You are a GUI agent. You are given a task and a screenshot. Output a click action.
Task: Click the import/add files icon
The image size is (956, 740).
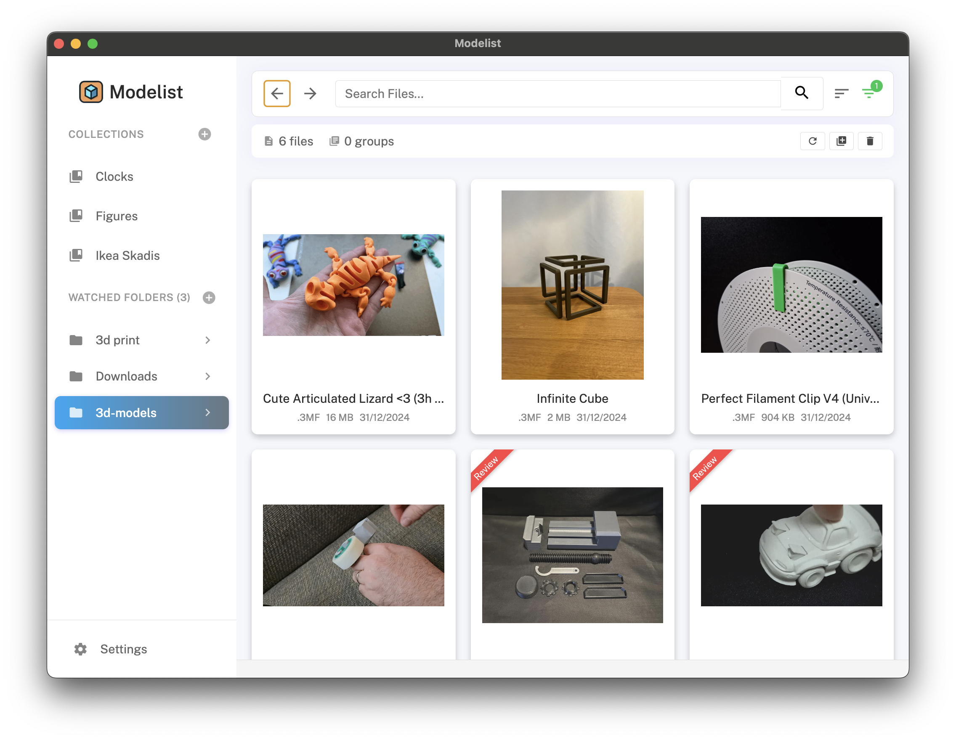pyautogui.click(x=842, y=140)
